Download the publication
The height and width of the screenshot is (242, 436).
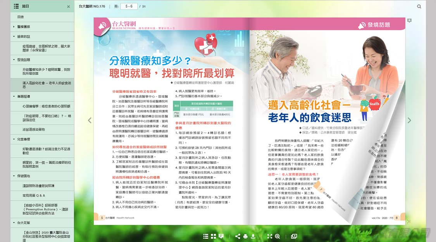[253, 236]
